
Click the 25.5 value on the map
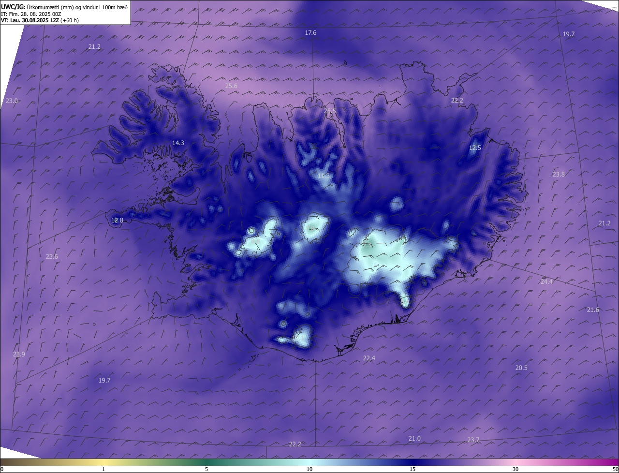tap(330, 111)
